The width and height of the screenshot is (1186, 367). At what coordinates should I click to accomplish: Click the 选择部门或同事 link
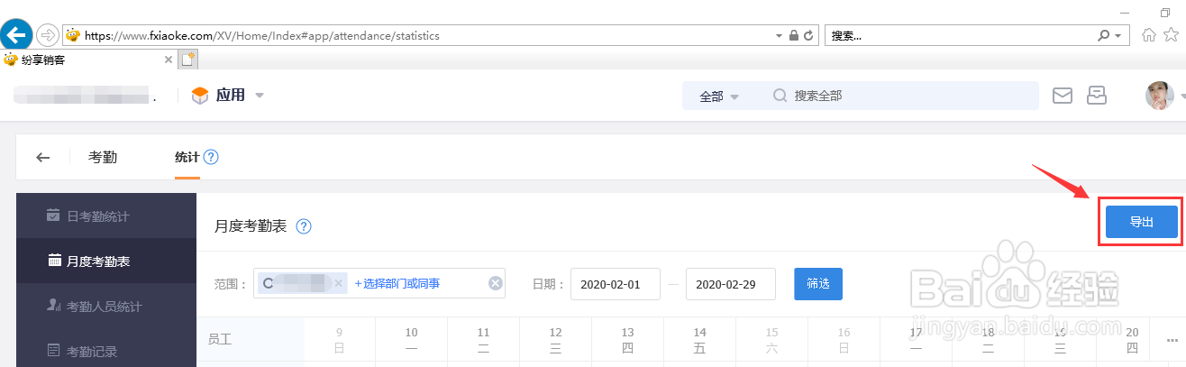397,283
